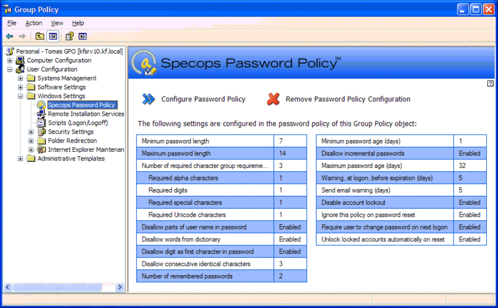Image resolution: width=498 pixels, height=308 pixels.
Task: Click the Group Policy title bar icon
Action: pyautogui.click(x=7, y=9)
